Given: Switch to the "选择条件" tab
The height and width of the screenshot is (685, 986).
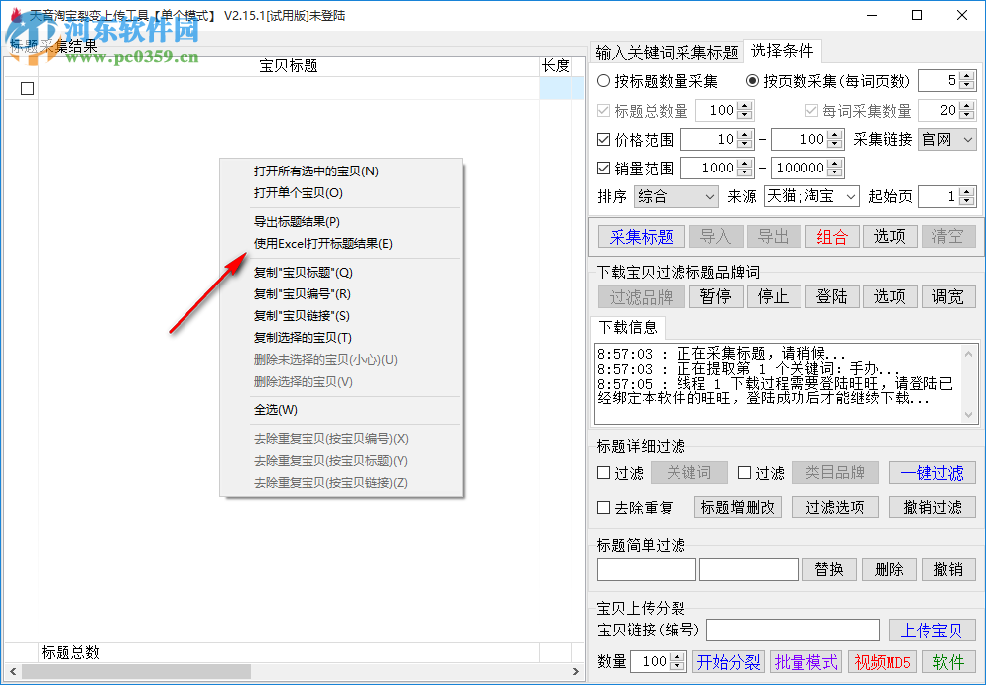Looking at the screenshot, I should pos(783,52).
